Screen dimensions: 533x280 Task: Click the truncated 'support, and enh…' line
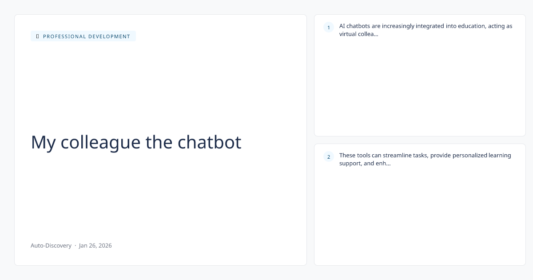point(365,163)
